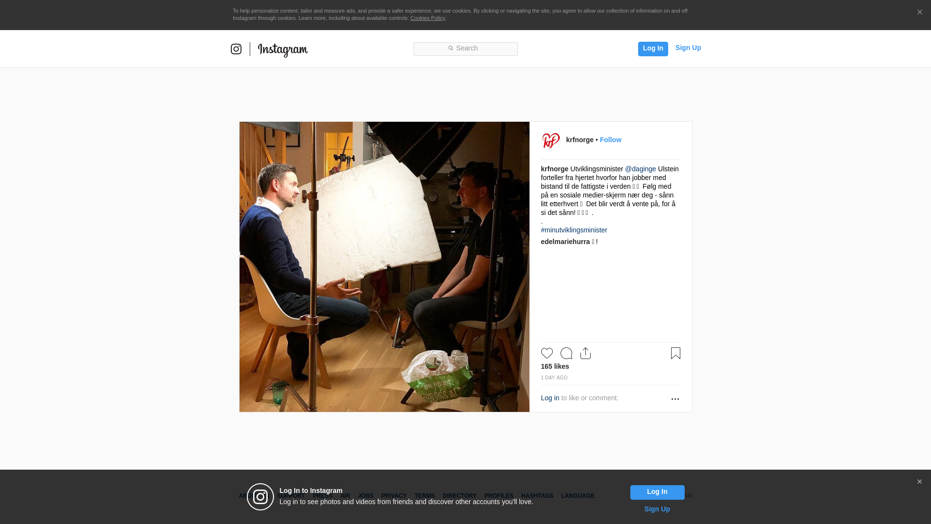Dismiss the cookie notice banner
This screenshot has height=524, width=931.
click(919, 12)
